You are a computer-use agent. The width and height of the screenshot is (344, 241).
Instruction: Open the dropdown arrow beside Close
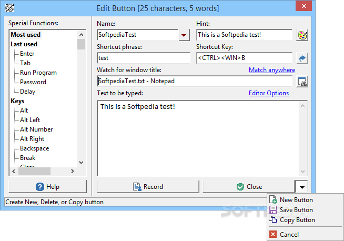click(x=302, y=187)
